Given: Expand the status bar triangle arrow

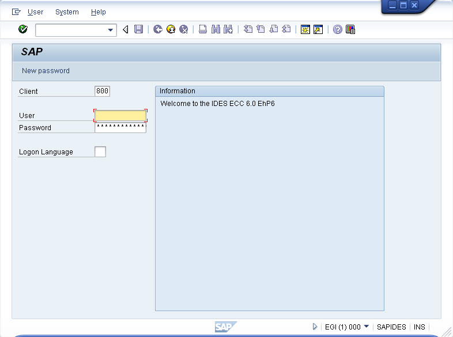Looking at the screenshot, I should [x=315, y=327].
